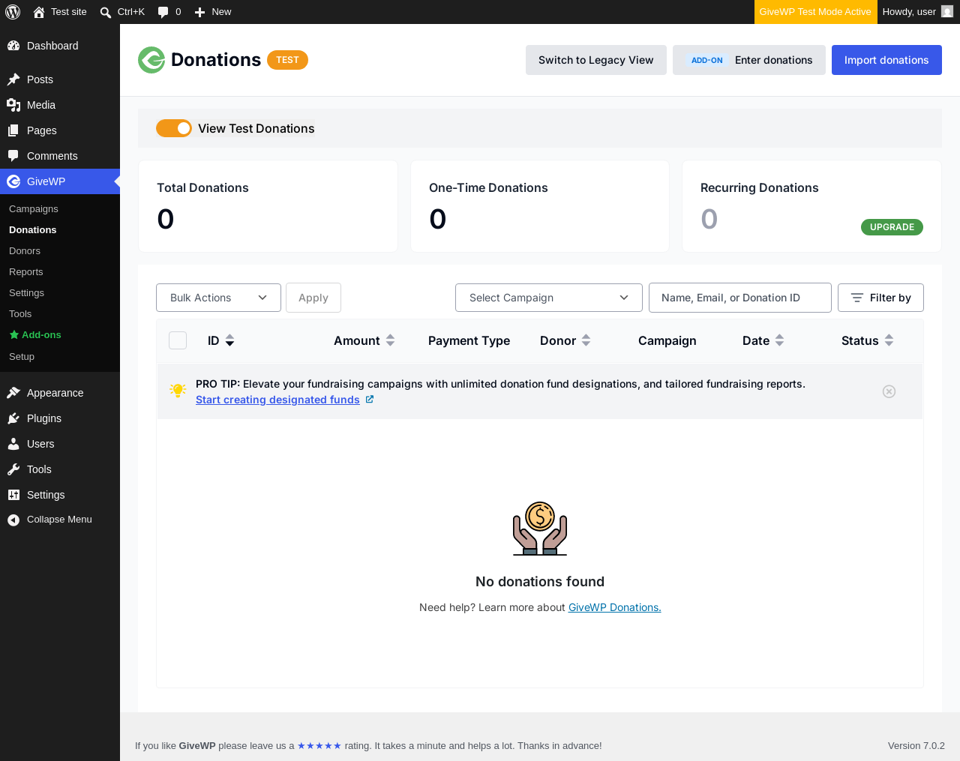
Task: Open the comments bubble icon in admin bar
Action: (x=163, y=12)
